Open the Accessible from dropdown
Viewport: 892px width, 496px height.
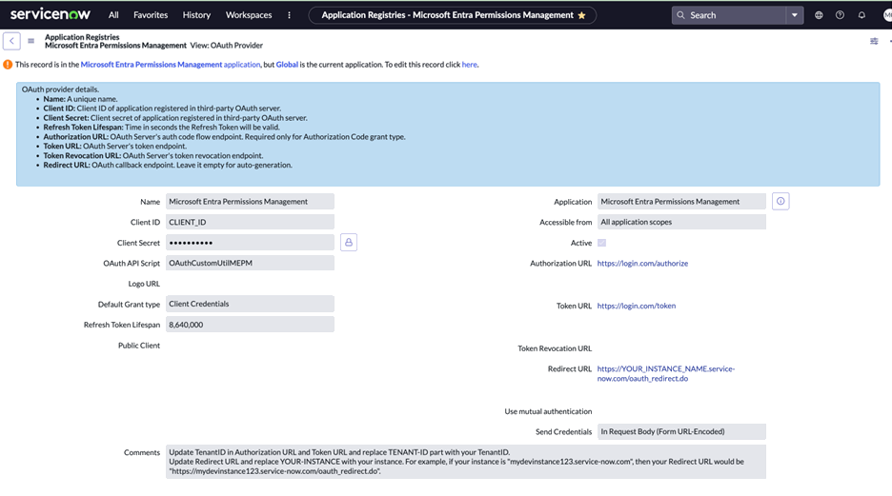[681, 222]
